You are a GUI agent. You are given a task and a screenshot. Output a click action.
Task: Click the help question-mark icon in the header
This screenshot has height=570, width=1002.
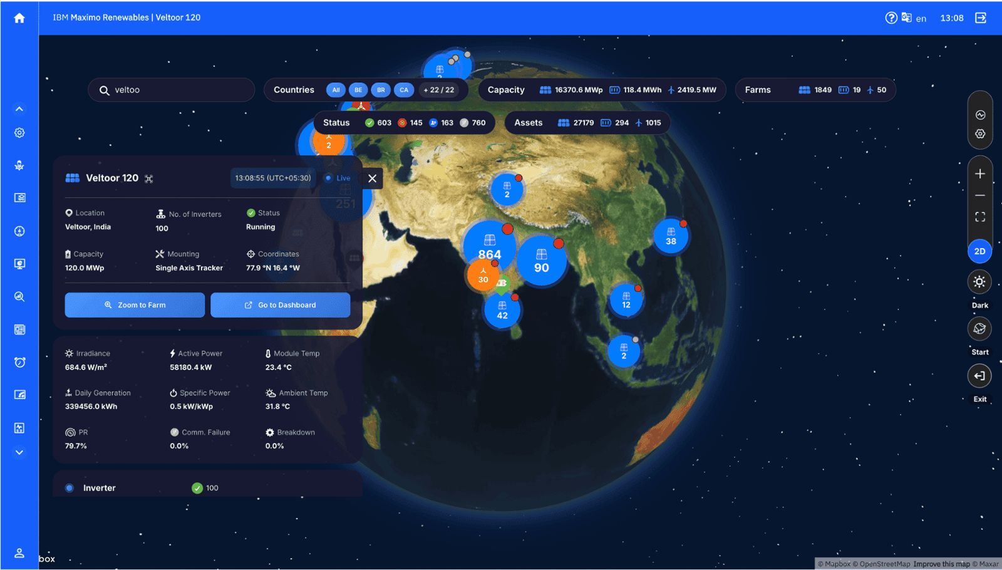[892, 18]
